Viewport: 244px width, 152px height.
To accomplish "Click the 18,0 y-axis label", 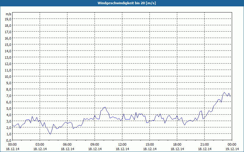I will point(8,26).
